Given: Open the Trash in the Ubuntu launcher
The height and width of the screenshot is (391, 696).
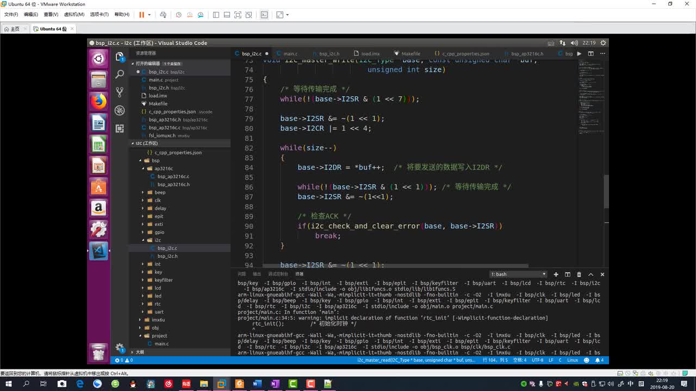Looking at the screenshot, I should (98, 353).
